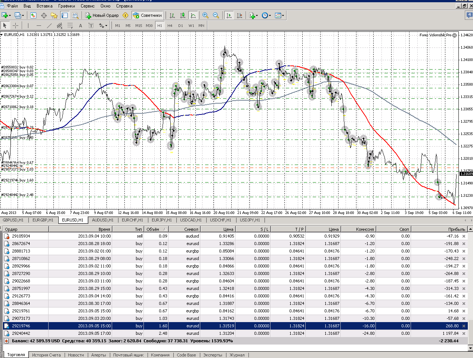Open the Indicators list icon

point(252,15)
